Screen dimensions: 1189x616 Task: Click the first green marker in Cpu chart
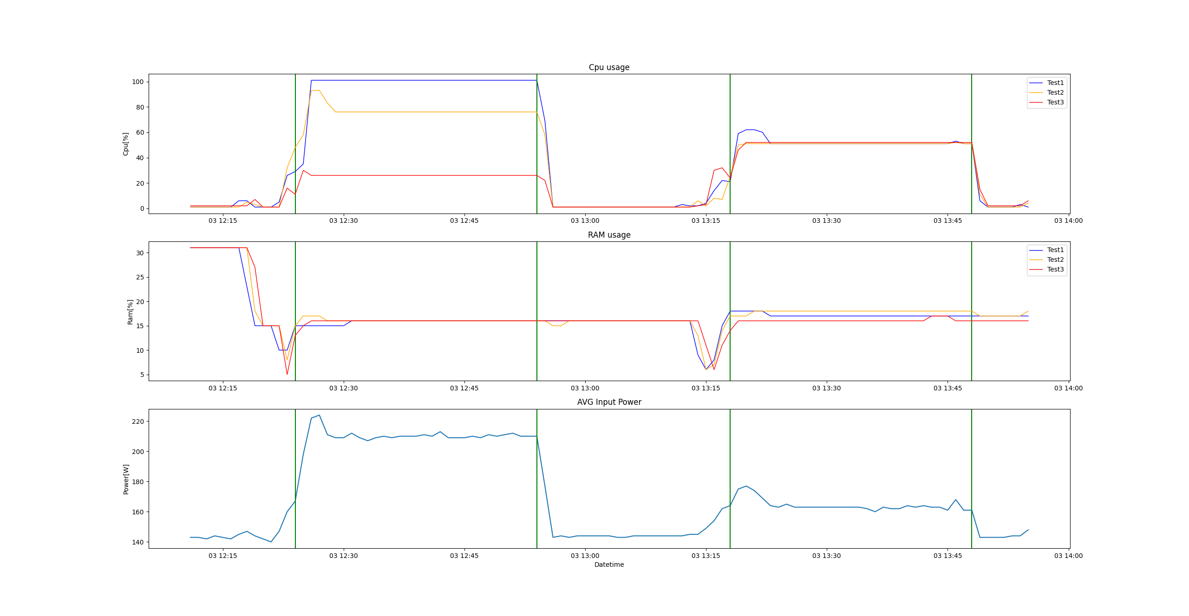[295, 144]
